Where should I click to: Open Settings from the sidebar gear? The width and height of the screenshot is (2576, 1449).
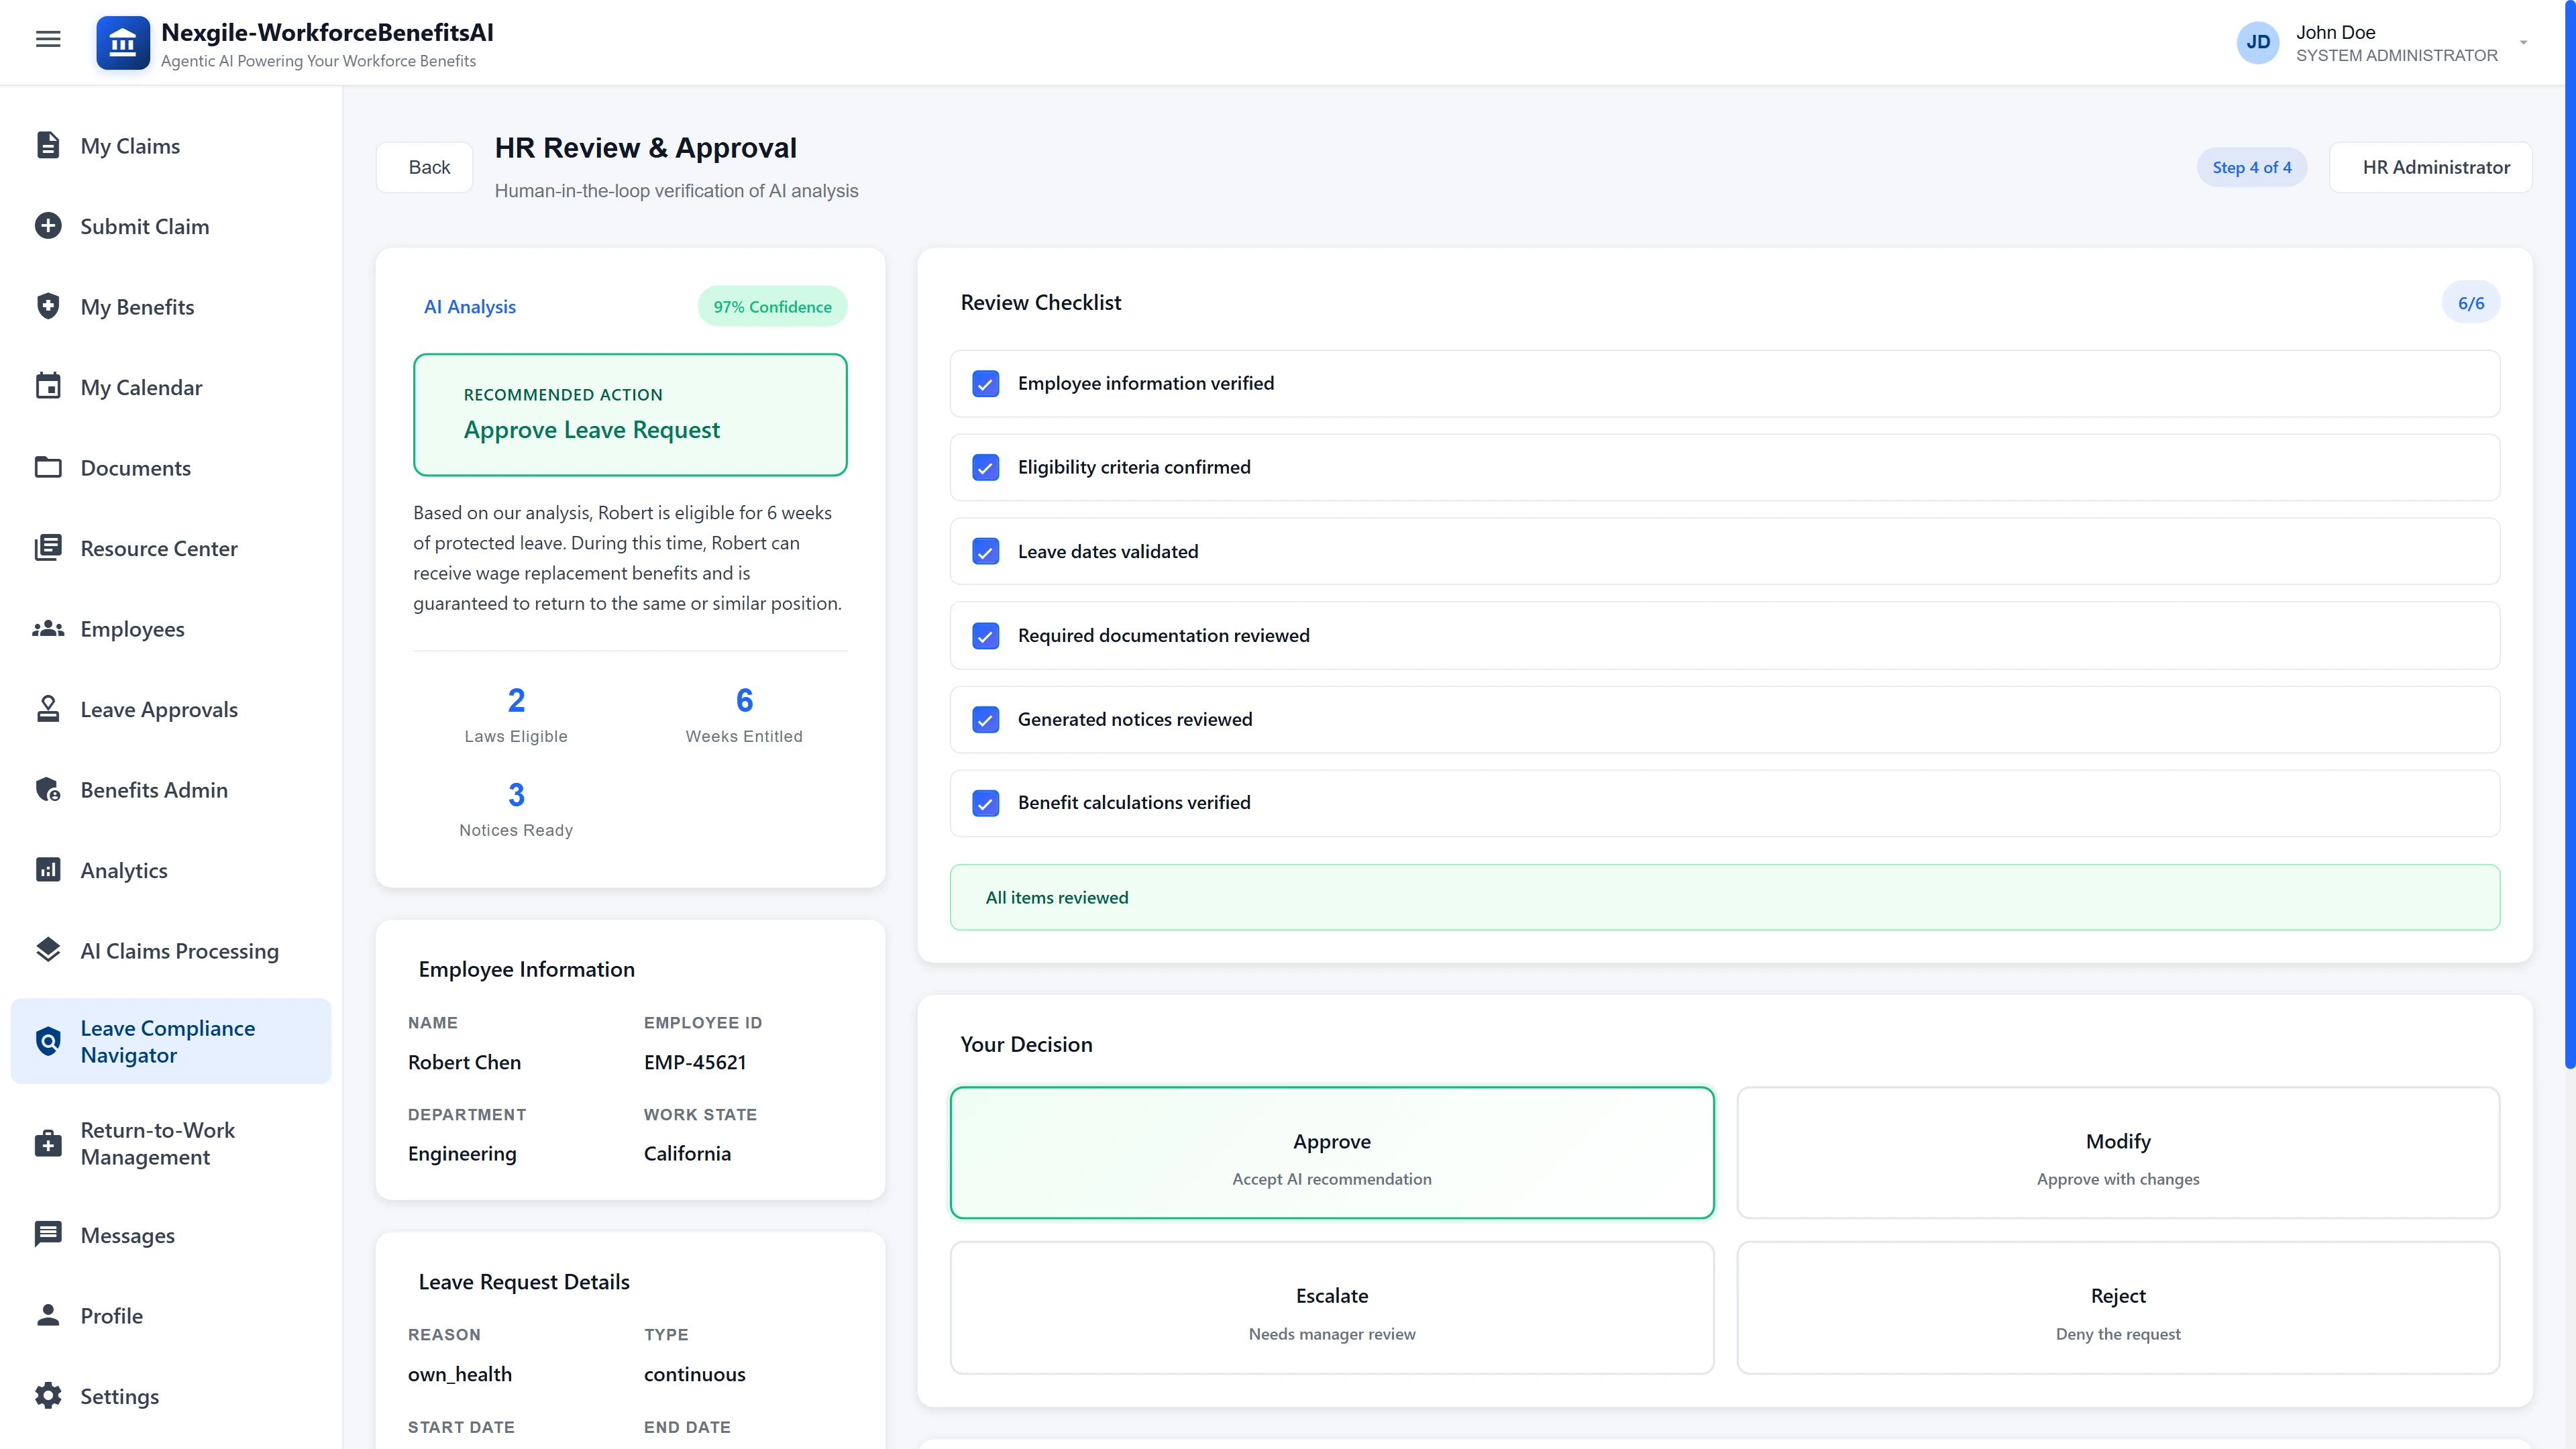(x=48, y=1396)
